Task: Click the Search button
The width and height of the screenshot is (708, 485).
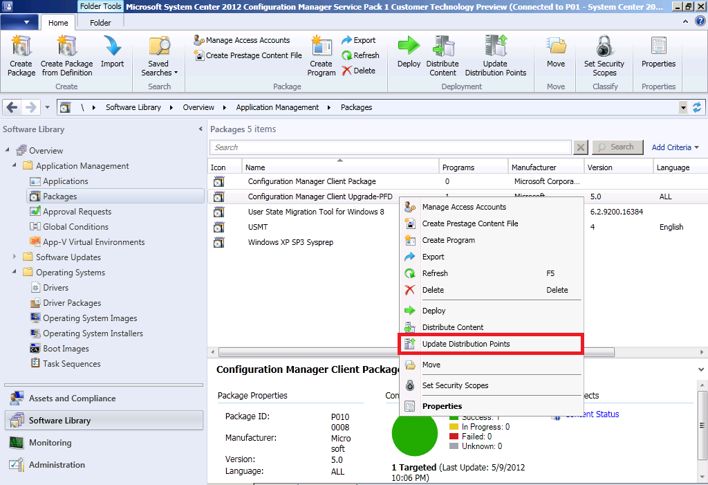Action: tap(617, 147)
